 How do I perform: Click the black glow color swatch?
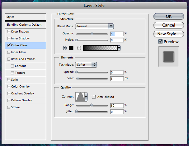(x=71, y=48)
